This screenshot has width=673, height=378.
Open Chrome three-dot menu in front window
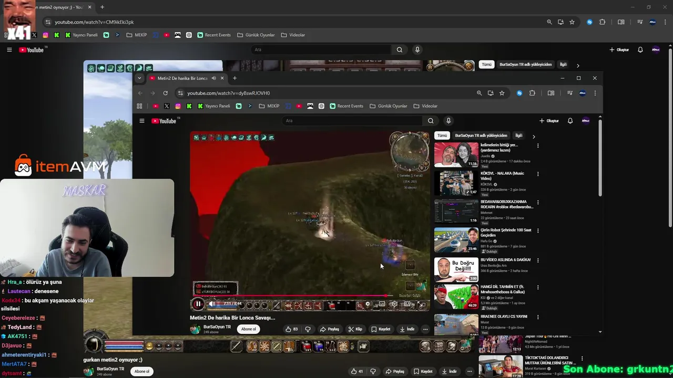tap(595, 93)
